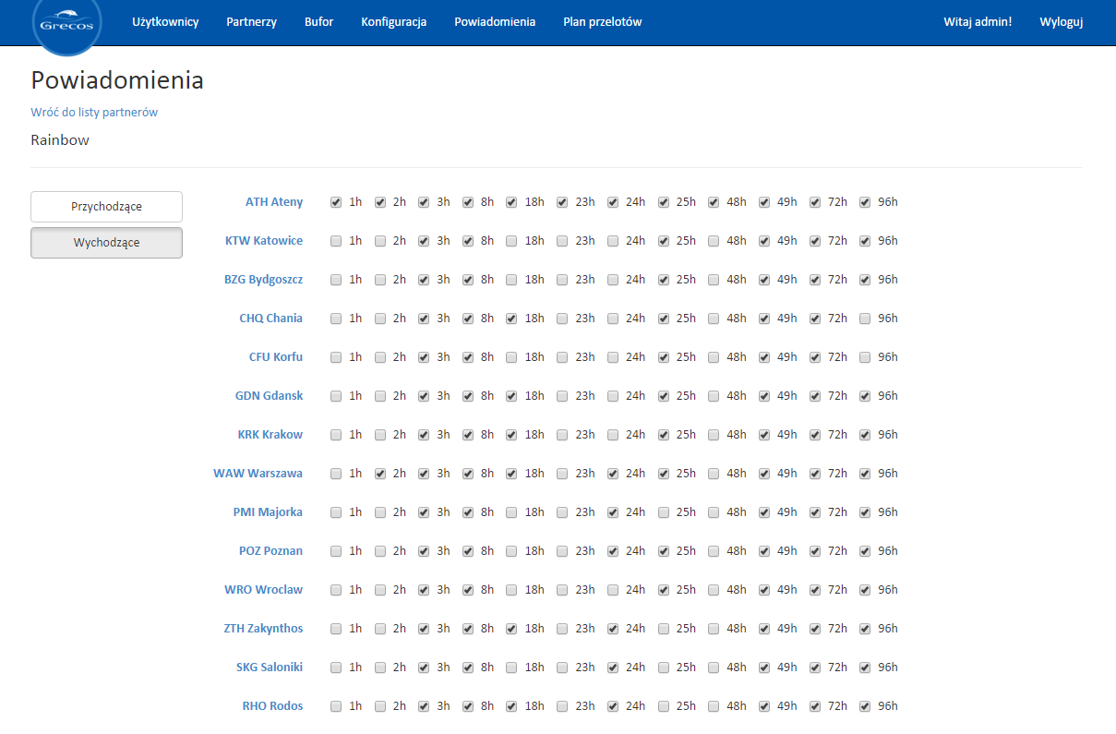Click Wyloguj to log out
This screenshot has width=1116, height=734.
[x=1061, y=22]
